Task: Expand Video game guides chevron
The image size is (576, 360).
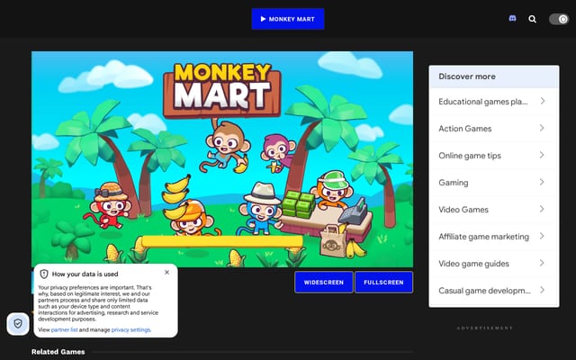Action: click(542, 263)
